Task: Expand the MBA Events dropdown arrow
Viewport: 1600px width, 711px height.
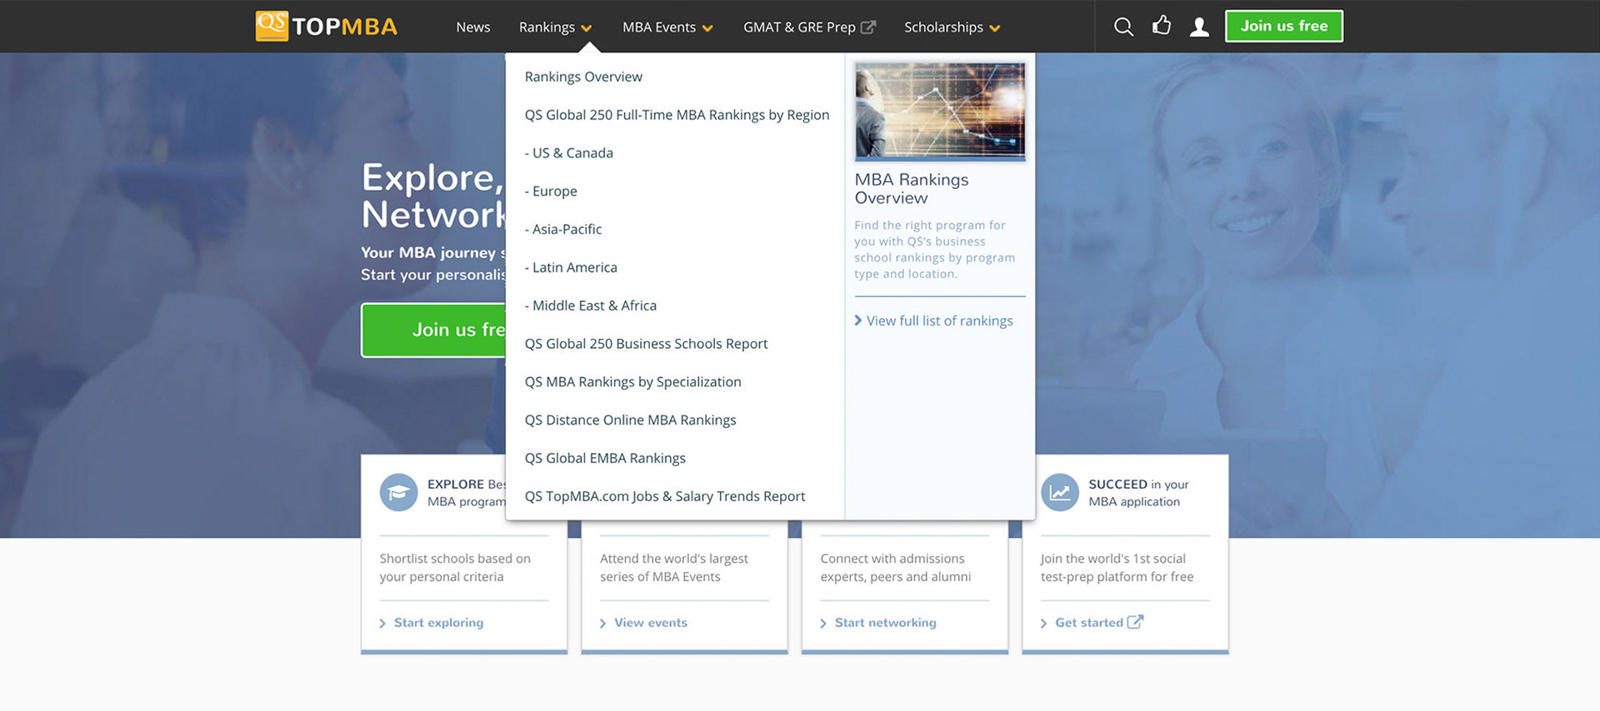Action: (707, 28)
